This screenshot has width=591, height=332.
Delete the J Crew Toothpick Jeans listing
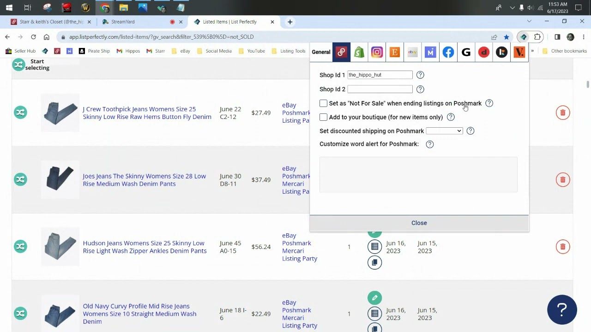point(563,113)
